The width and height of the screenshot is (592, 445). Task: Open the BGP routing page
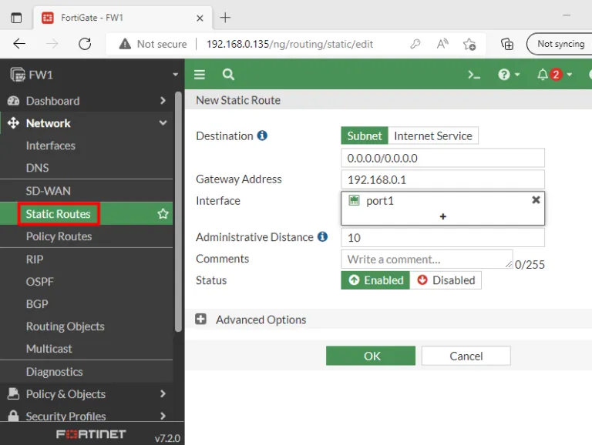click(37, 304)
